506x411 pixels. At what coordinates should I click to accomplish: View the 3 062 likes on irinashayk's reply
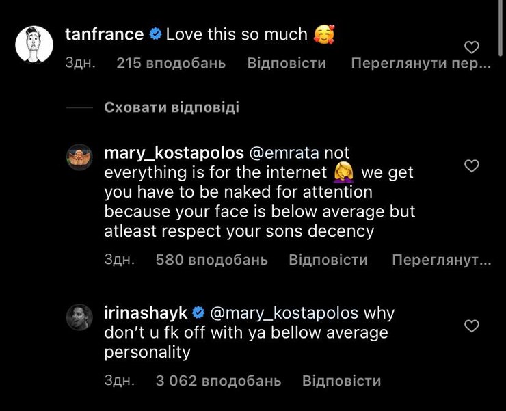click(218, 381)
